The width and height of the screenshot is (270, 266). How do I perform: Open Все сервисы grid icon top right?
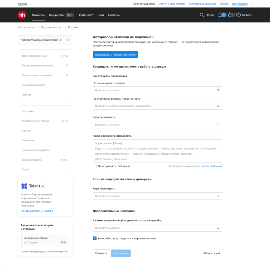(x=250, y=4)
